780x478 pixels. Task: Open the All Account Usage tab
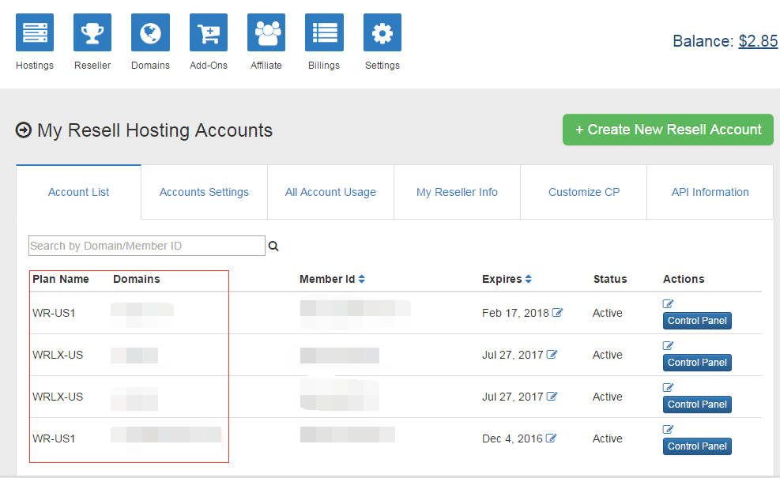[330, 192]
